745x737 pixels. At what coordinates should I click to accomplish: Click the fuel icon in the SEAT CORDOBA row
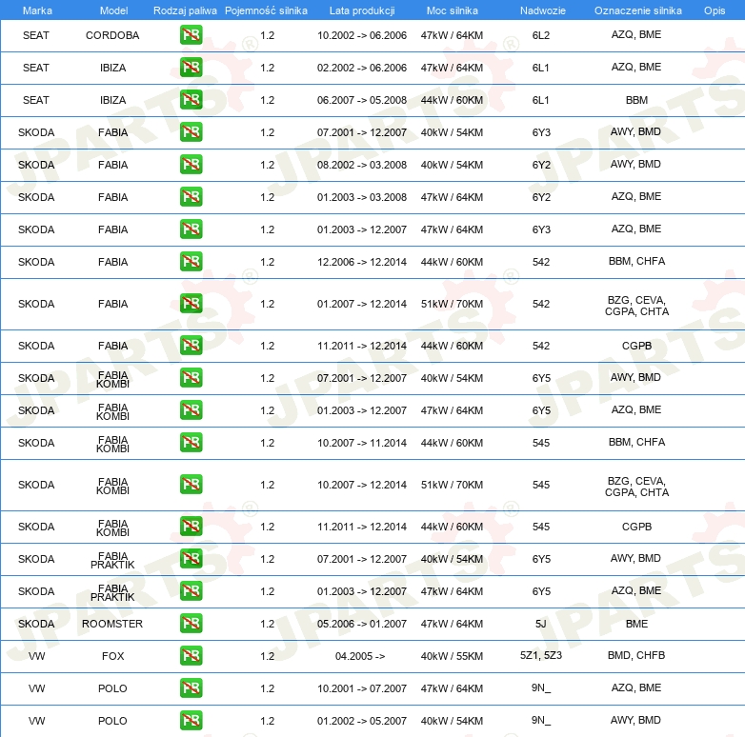(191, 35)
